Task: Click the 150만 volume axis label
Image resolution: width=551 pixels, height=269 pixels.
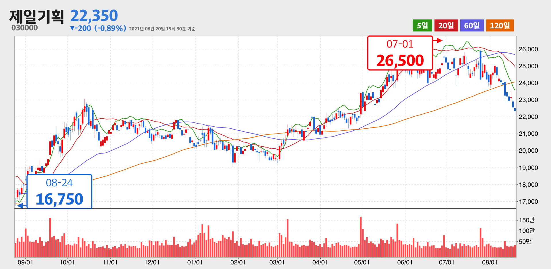Action: click(527, 220)
